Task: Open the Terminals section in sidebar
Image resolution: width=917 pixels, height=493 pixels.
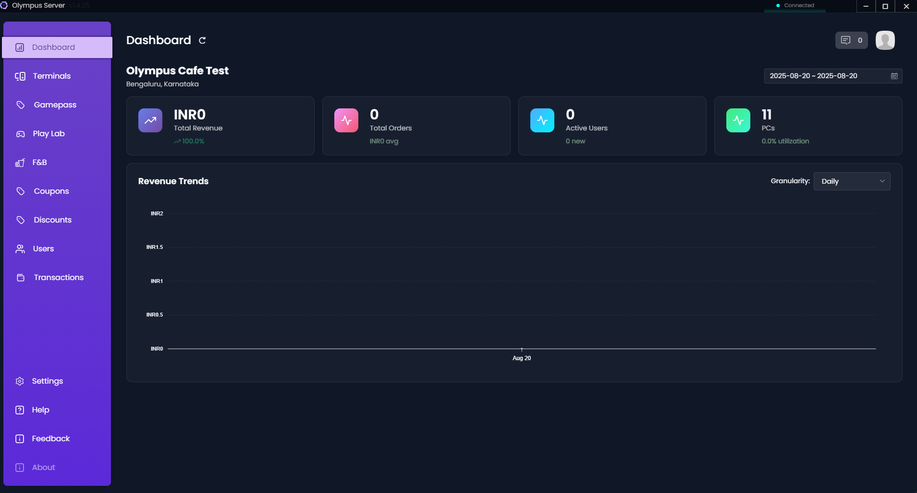Action: coord(51,76)
